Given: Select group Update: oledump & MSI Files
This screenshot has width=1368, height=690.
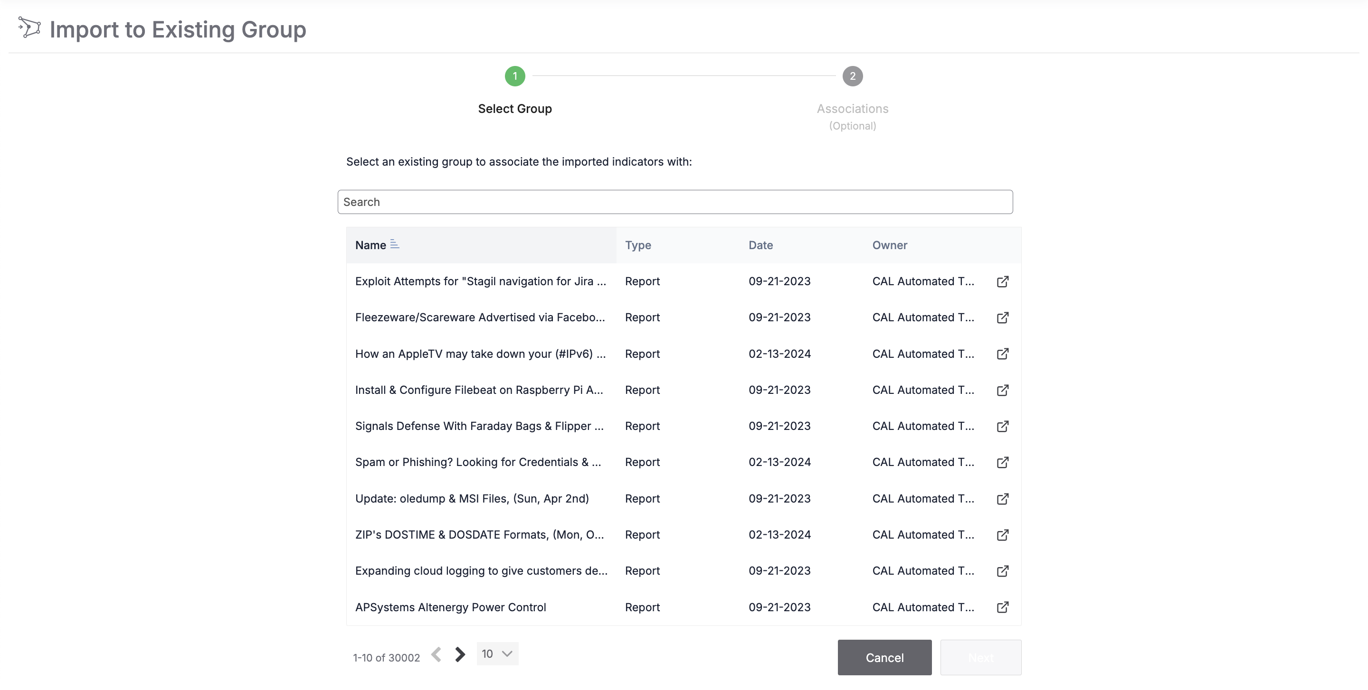Looking at the screenshot, I should 472,499.
